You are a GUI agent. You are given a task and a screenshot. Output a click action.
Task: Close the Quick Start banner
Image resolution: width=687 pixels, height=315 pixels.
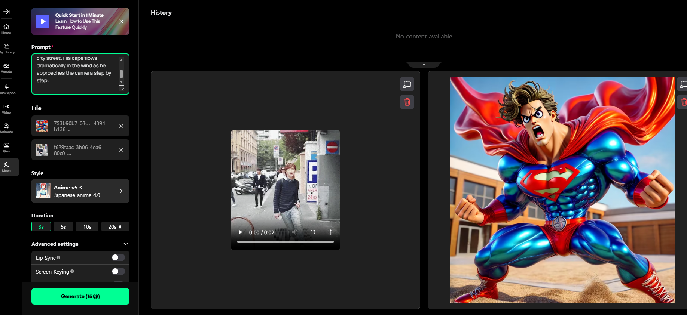[x=121, y=21]
